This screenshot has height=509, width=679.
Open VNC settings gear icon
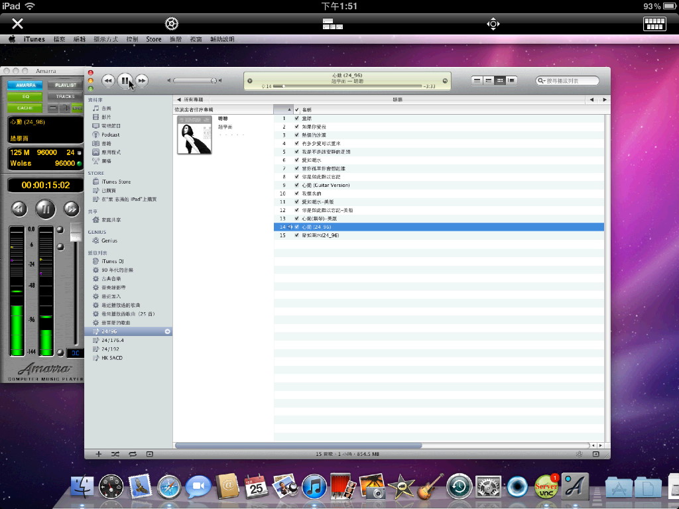coord(172,23)
